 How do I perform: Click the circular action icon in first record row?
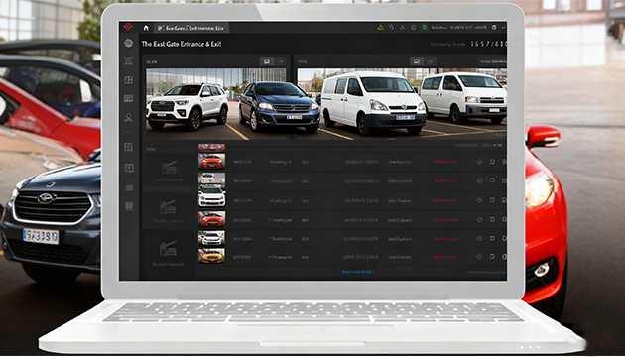click(479, 162)
